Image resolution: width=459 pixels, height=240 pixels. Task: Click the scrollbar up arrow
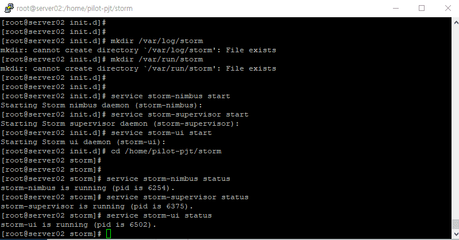point(456,22)
